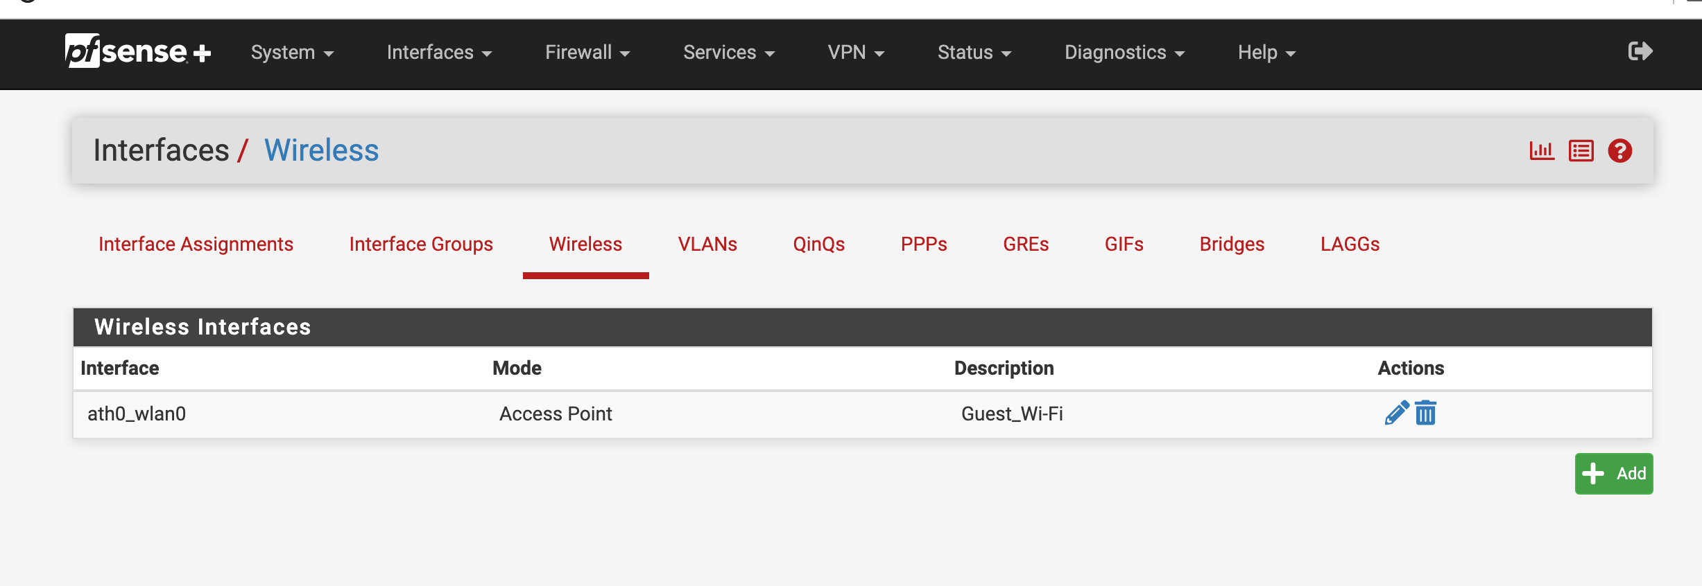
Task: Click the logout icon in navbar
Action: click(x=1640, y=51)
